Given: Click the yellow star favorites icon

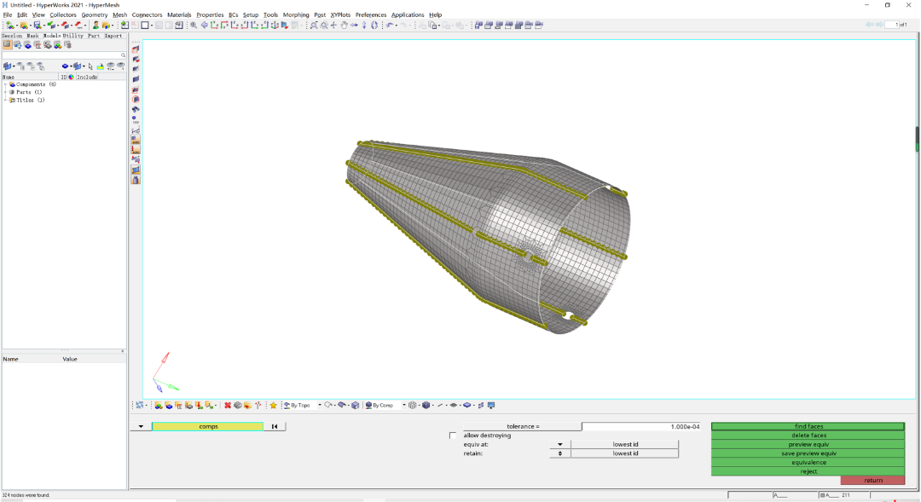Looking at the screenshot, I should click(273, 405).
